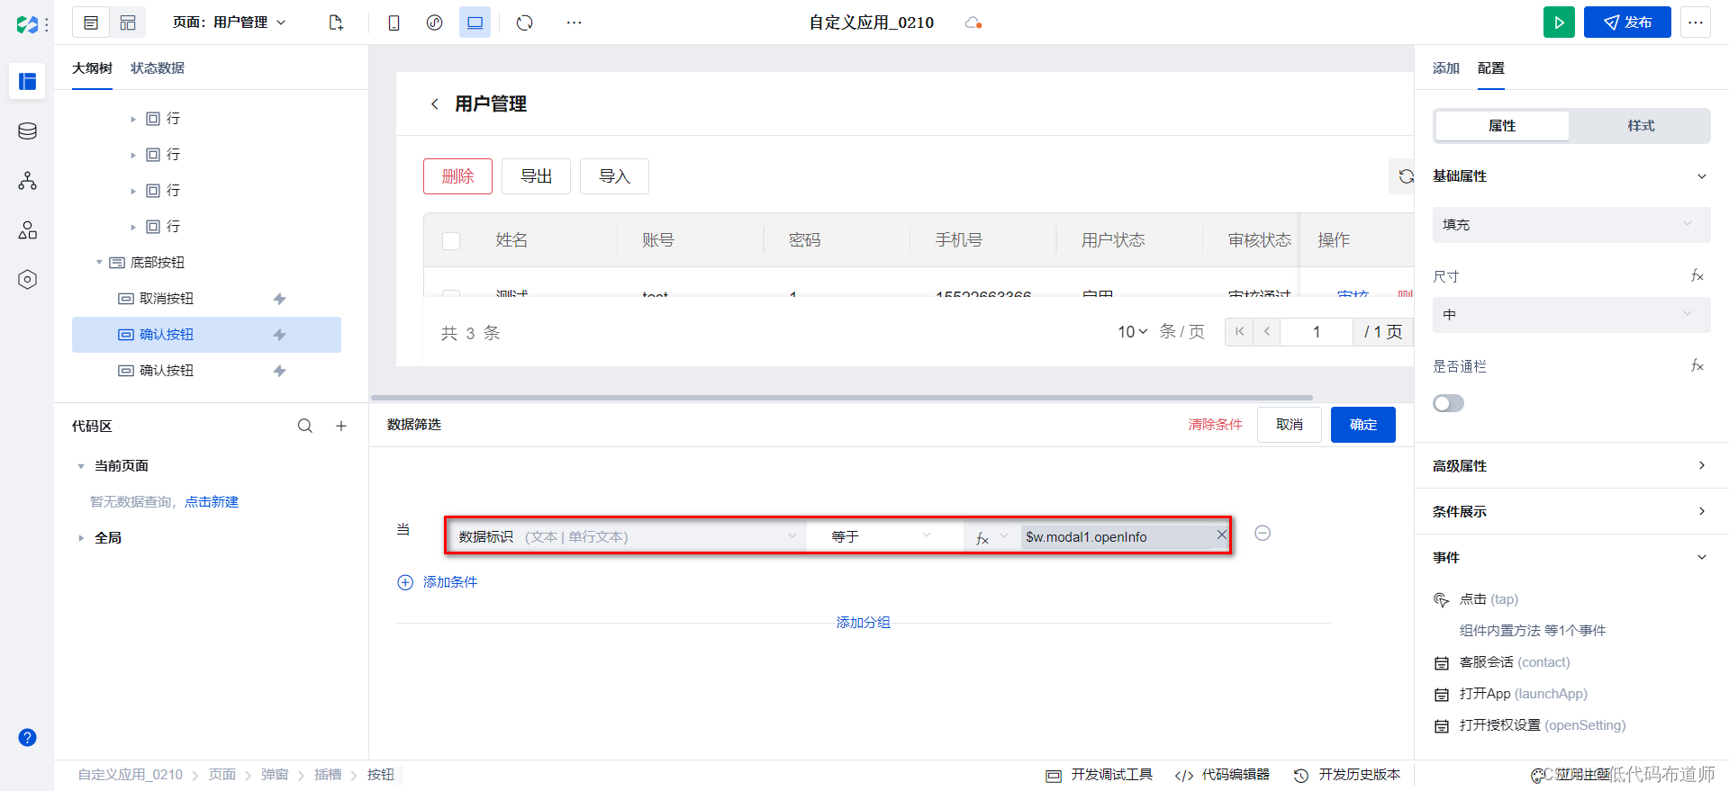This screenshot has width=1729, height=791.
Task: Open the 填充 style dropdown
Action: point(1571,225)
